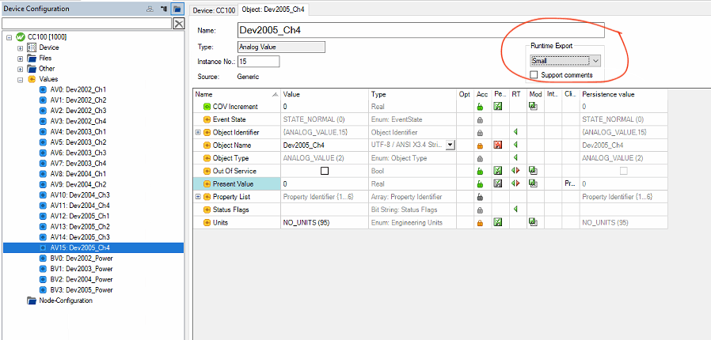Click the dark lock for Property List
This screenshot has height=340, width=711.
(480, 198)
